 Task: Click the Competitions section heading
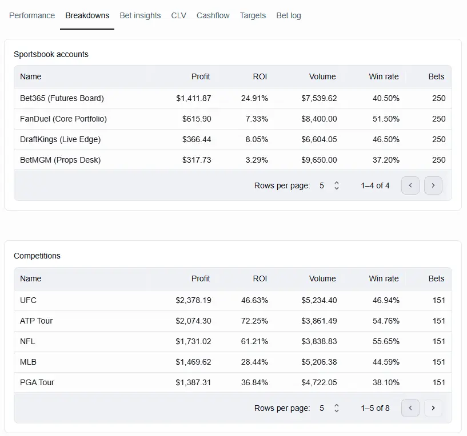coord(37,256)
